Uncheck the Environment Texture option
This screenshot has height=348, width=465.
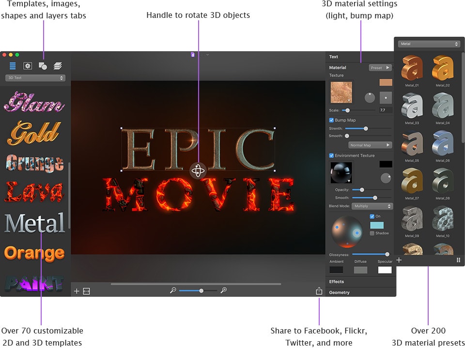[x=331, y=156]
